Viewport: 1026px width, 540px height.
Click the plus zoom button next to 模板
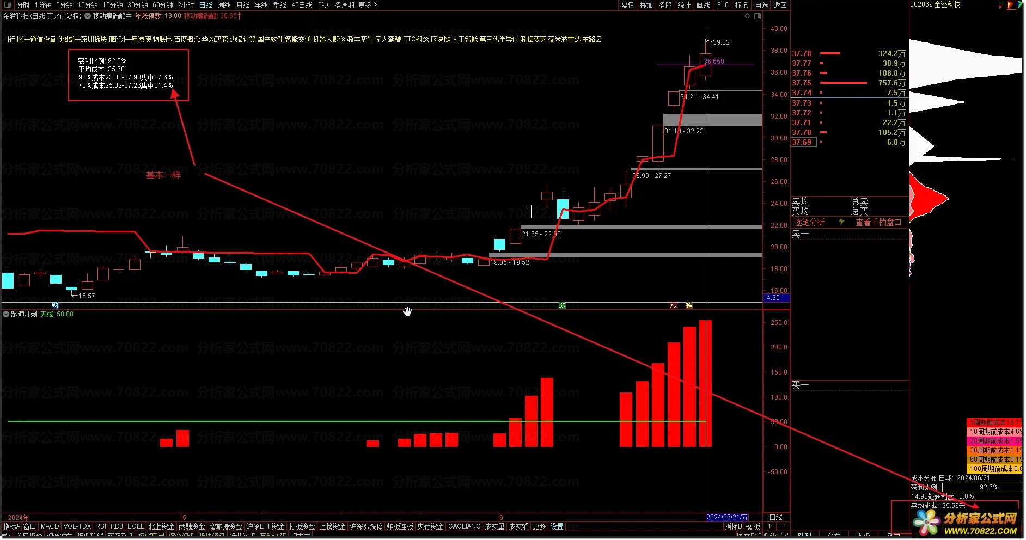coord(769,526)
